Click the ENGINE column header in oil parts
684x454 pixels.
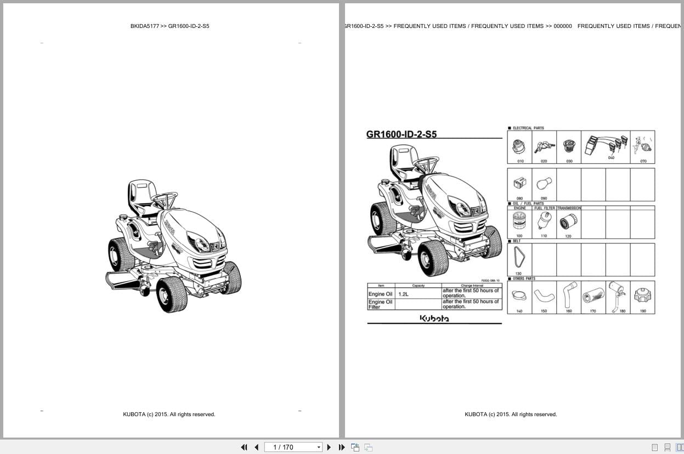point(519,208)
